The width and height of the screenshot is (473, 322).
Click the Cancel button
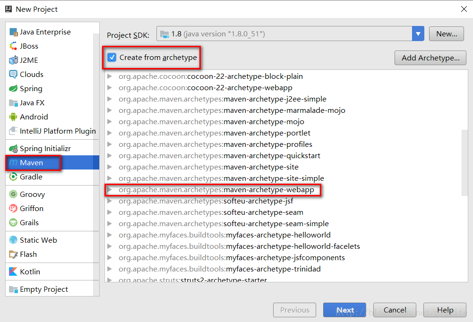(x=395, y=310)
